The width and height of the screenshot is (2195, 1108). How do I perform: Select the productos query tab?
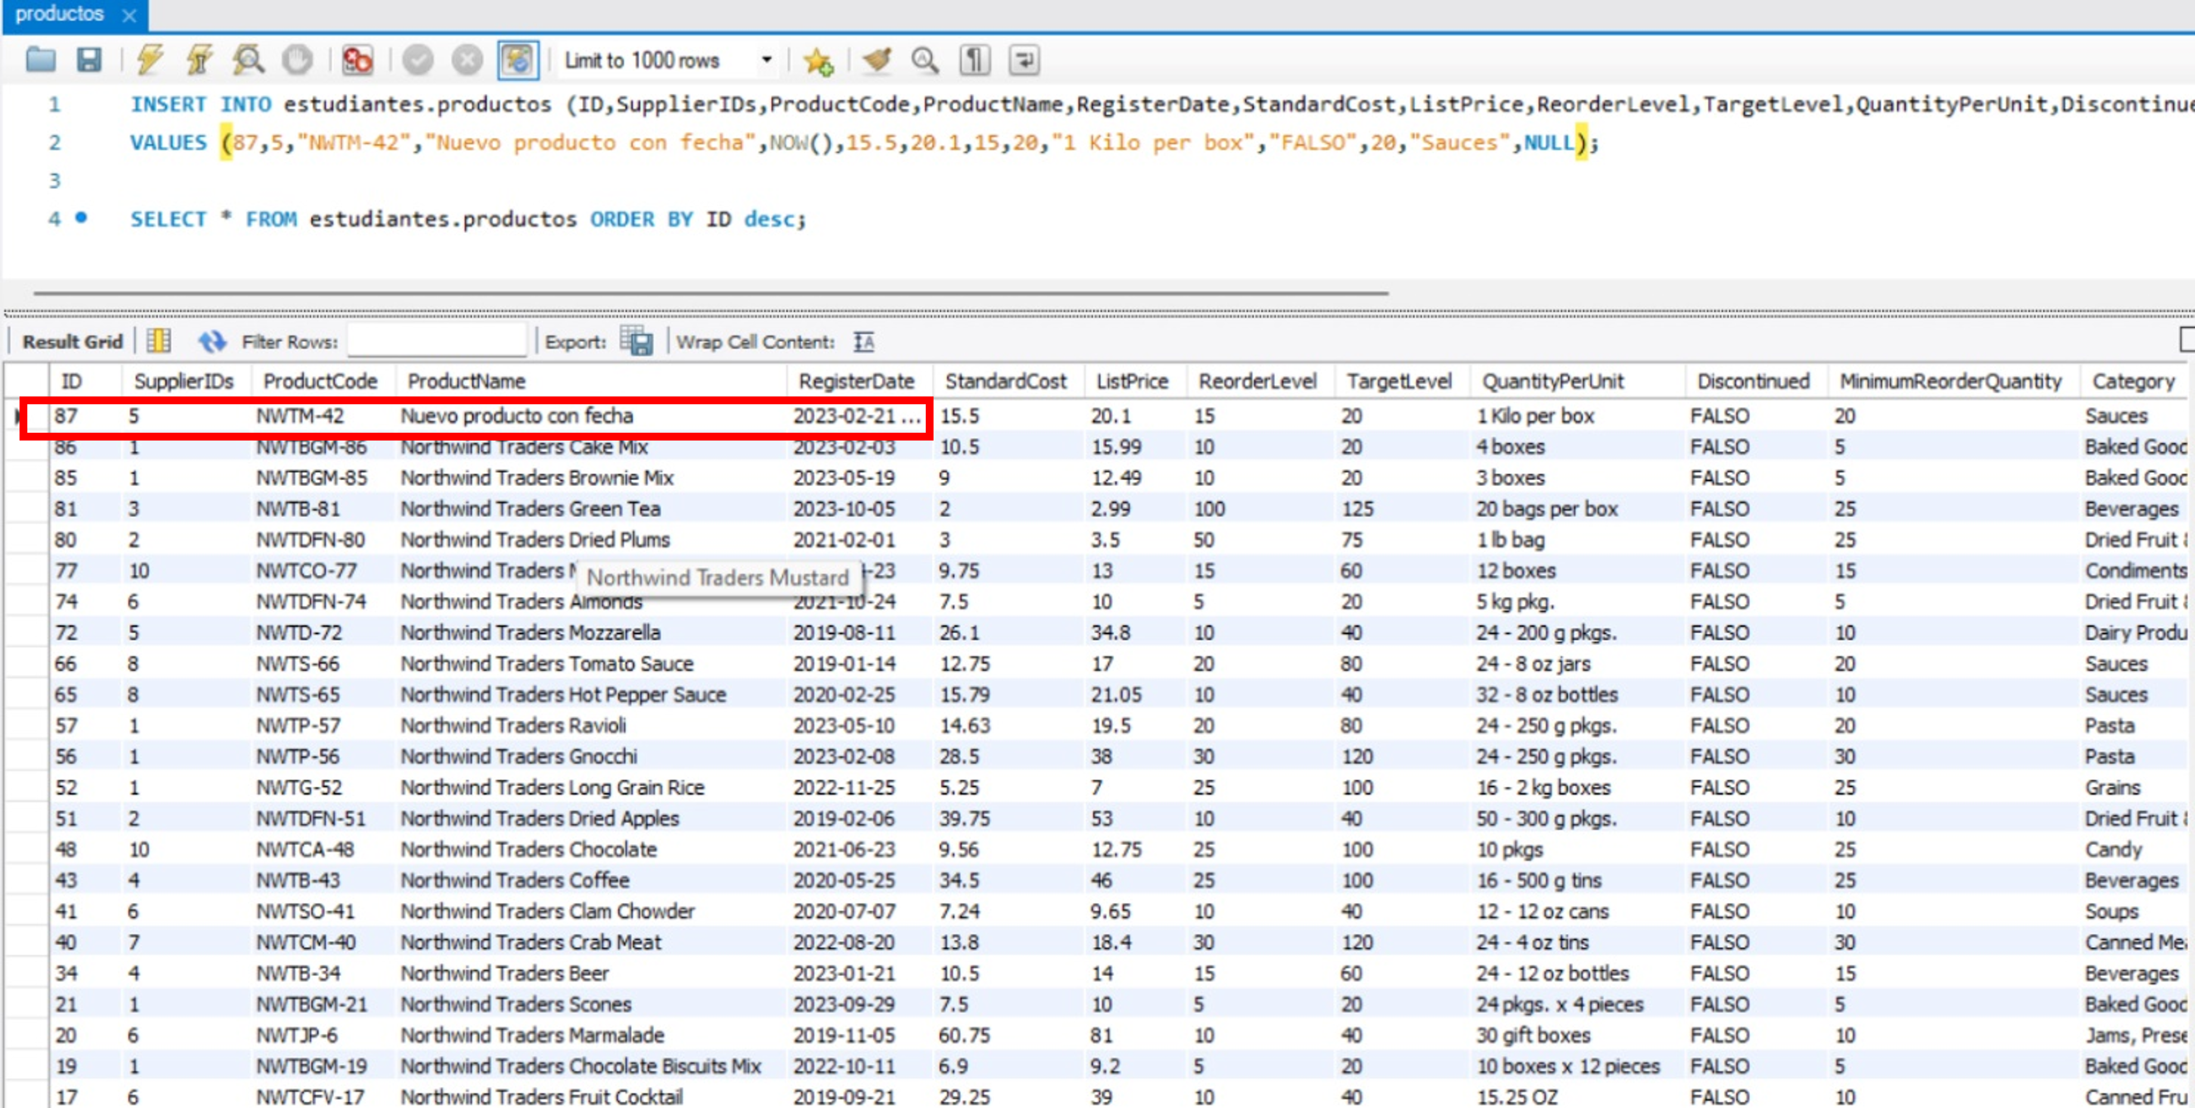(x=60, y=13)
